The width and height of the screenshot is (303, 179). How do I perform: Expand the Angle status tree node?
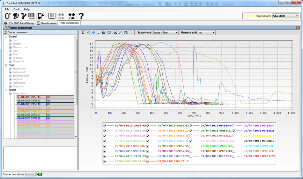[11, 69]
